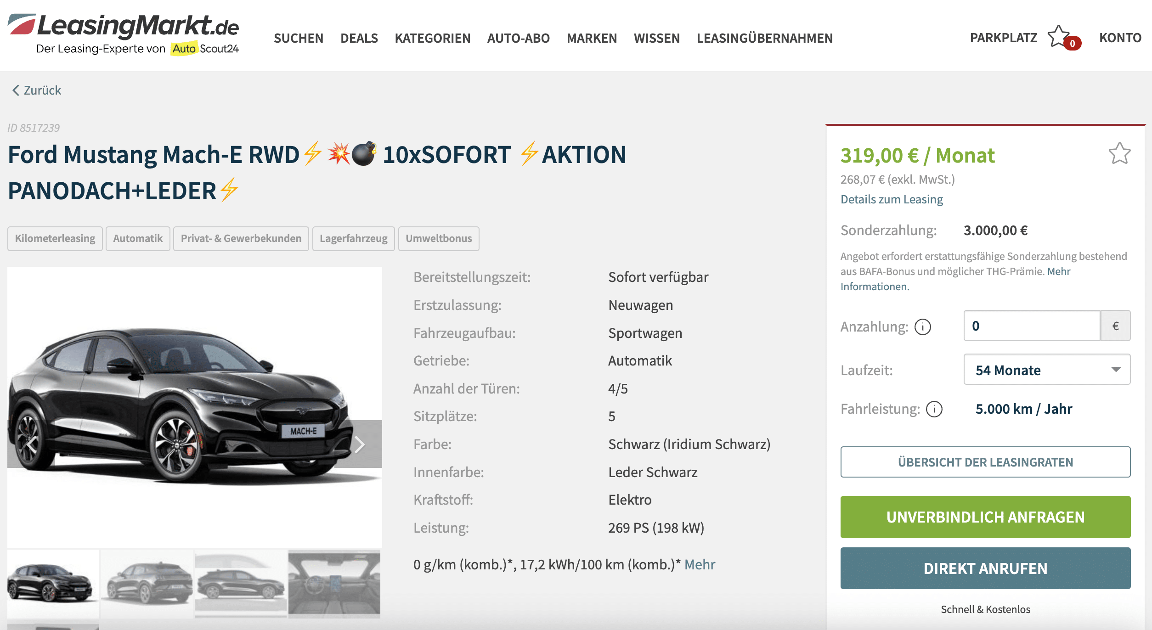This screenshot has height=630, width=1152.
Task: Open the AUTO-ABO menu
Action: point(519,38)
